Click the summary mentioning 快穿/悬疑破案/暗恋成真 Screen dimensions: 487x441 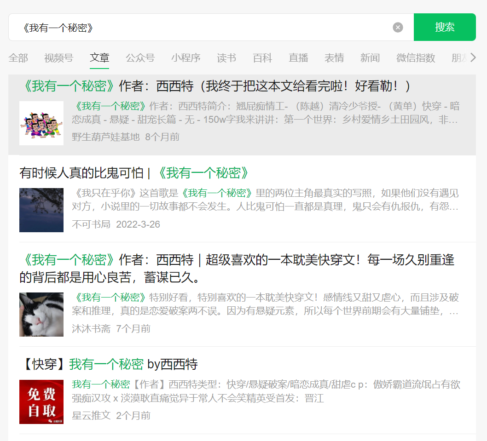(266, 391)
